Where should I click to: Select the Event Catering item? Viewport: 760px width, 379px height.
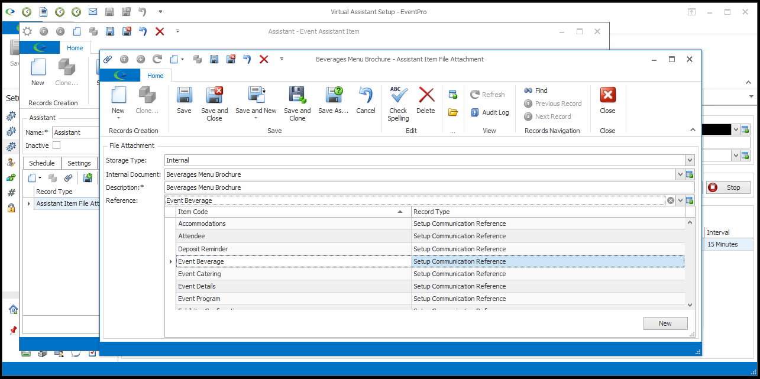tap(430, 274)
